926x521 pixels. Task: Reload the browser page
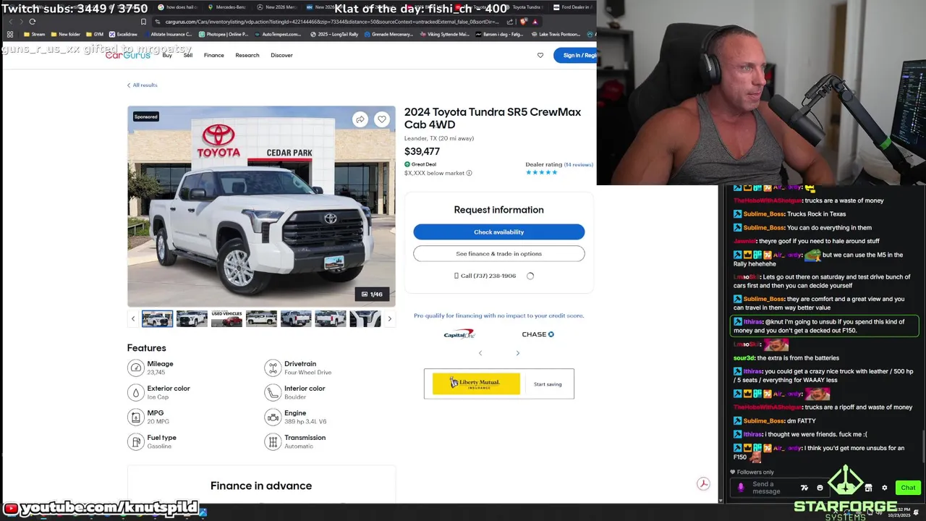click(32, 22)
